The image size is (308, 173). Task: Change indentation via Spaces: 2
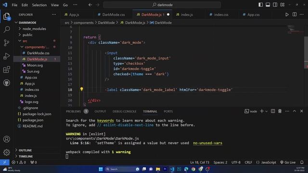[x=220, y=162]
